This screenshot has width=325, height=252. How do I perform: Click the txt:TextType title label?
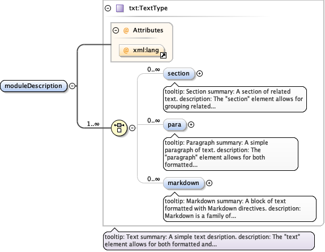pos(148,9)
